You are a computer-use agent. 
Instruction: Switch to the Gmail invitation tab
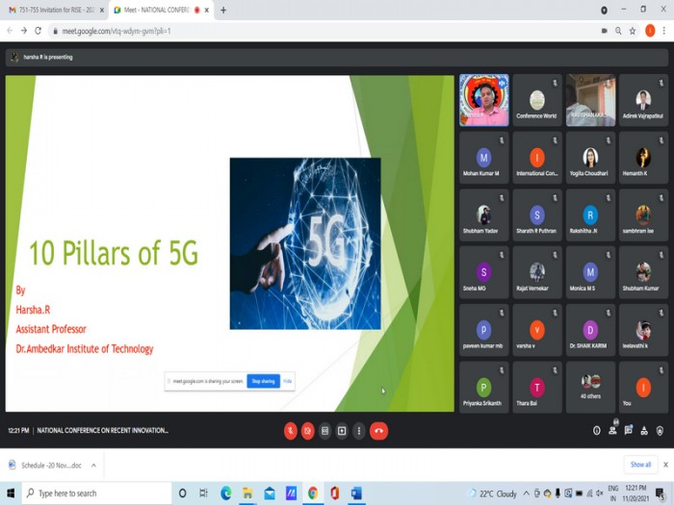54,10
